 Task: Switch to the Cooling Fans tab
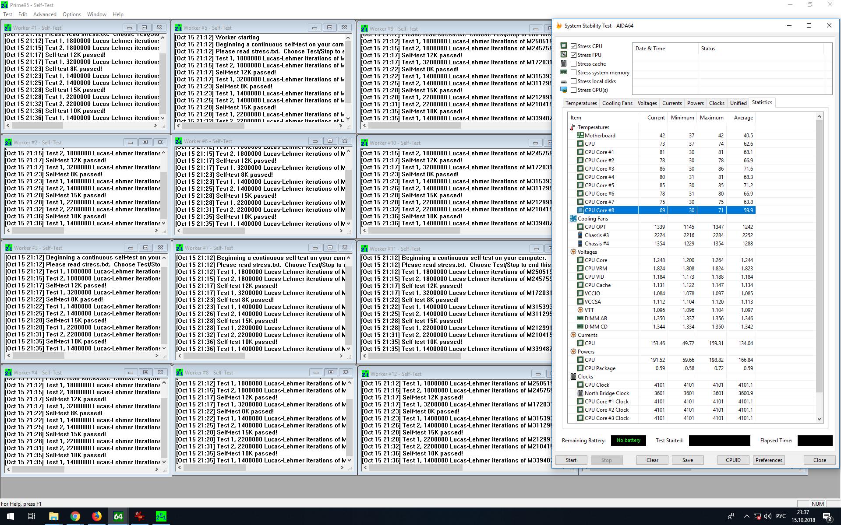[x=617, y=103]
